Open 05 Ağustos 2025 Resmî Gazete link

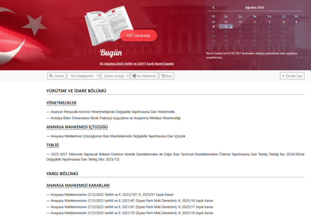tap(137, 63)
